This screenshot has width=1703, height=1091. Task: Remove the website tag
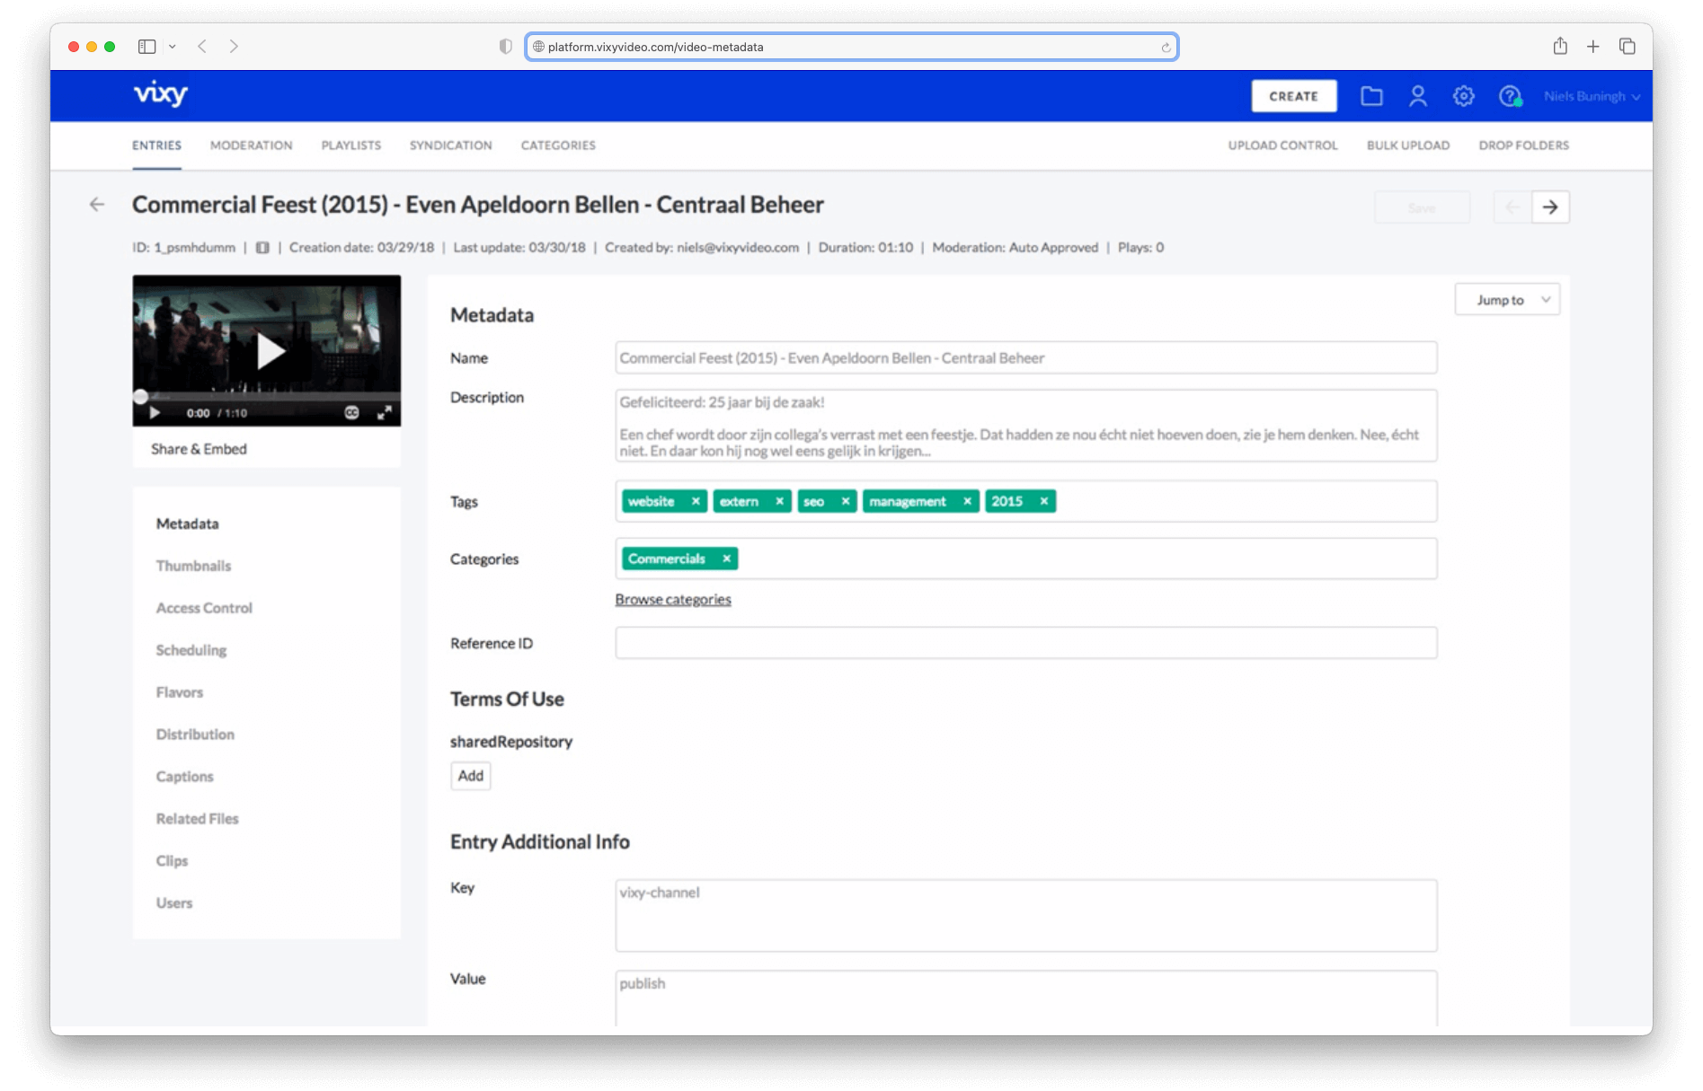click(696, 502)
